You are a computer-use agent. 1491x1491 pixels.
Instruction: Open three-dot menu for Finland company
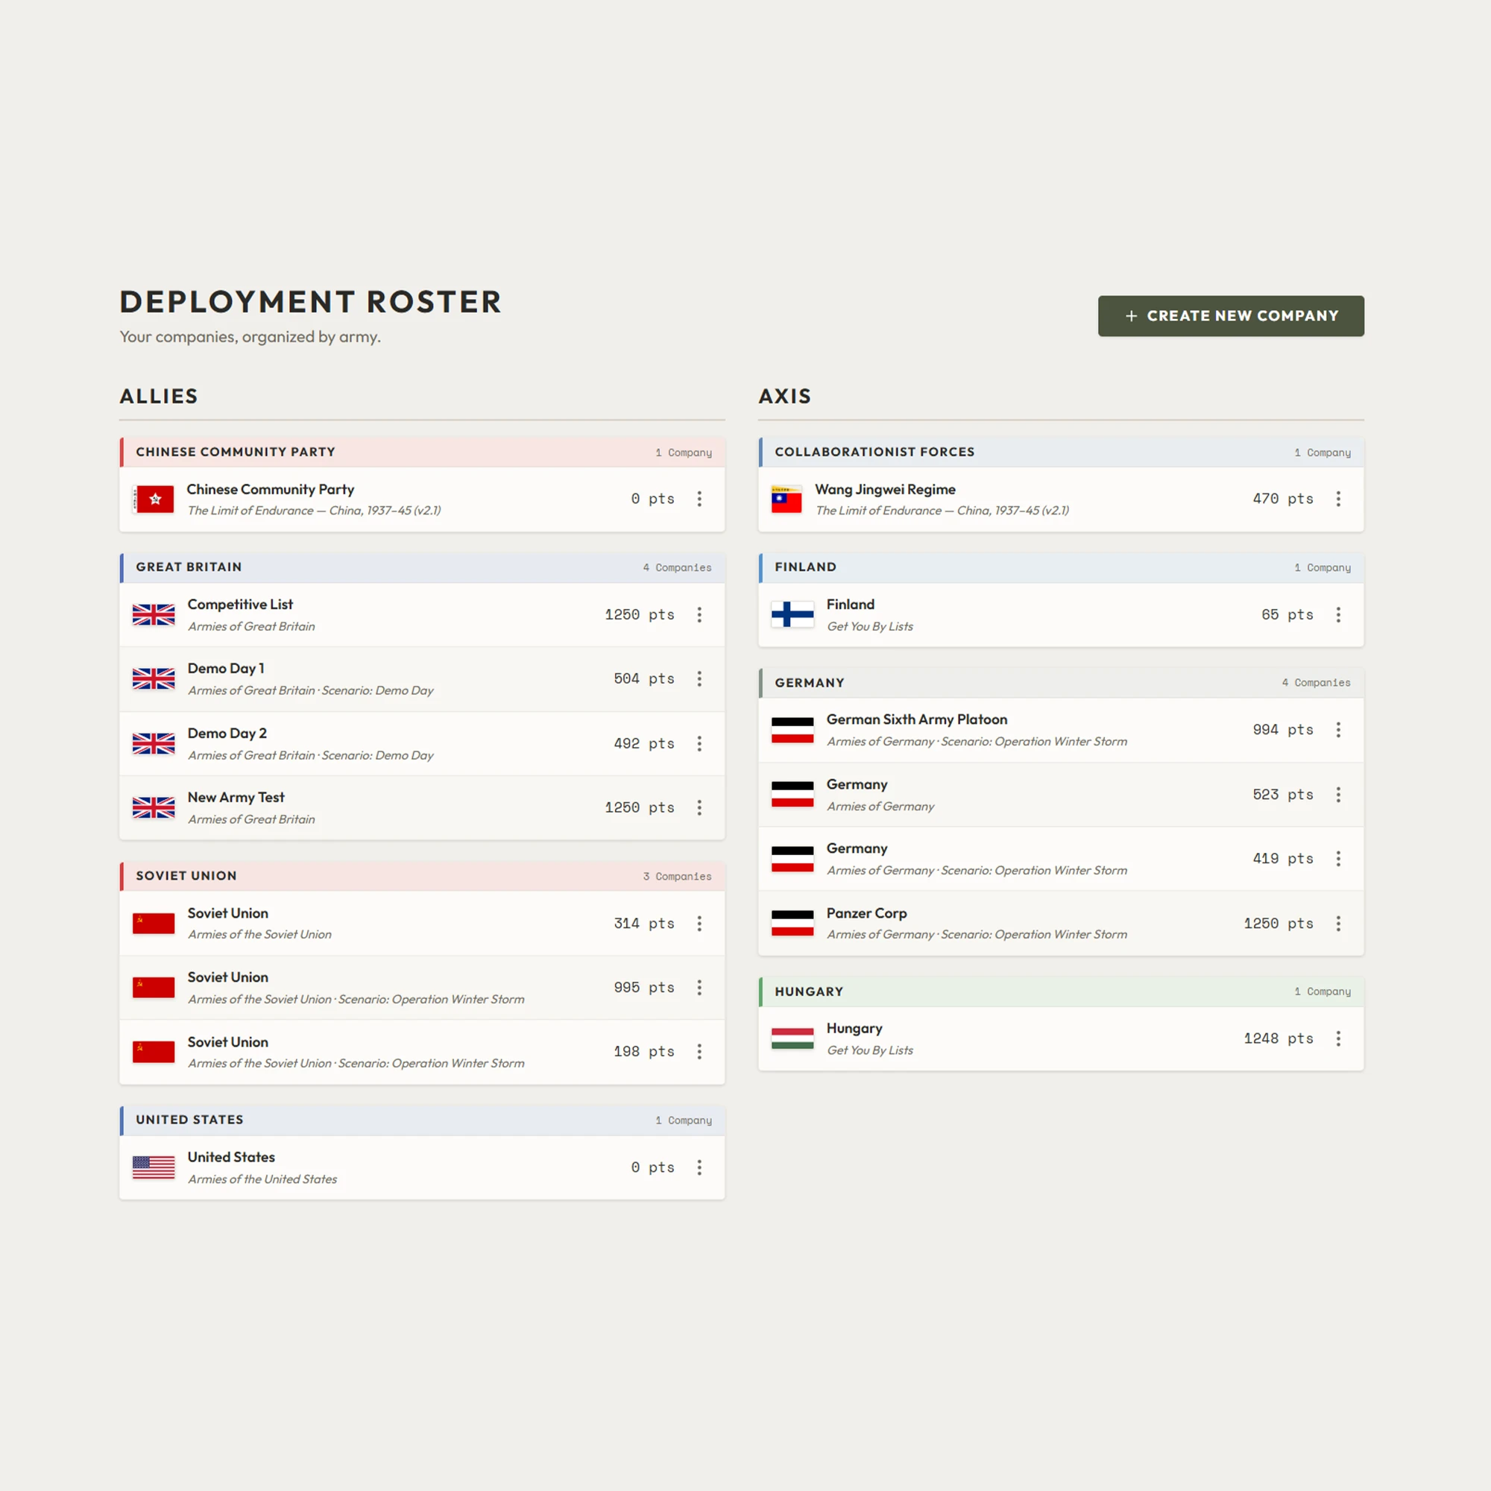1338,615
